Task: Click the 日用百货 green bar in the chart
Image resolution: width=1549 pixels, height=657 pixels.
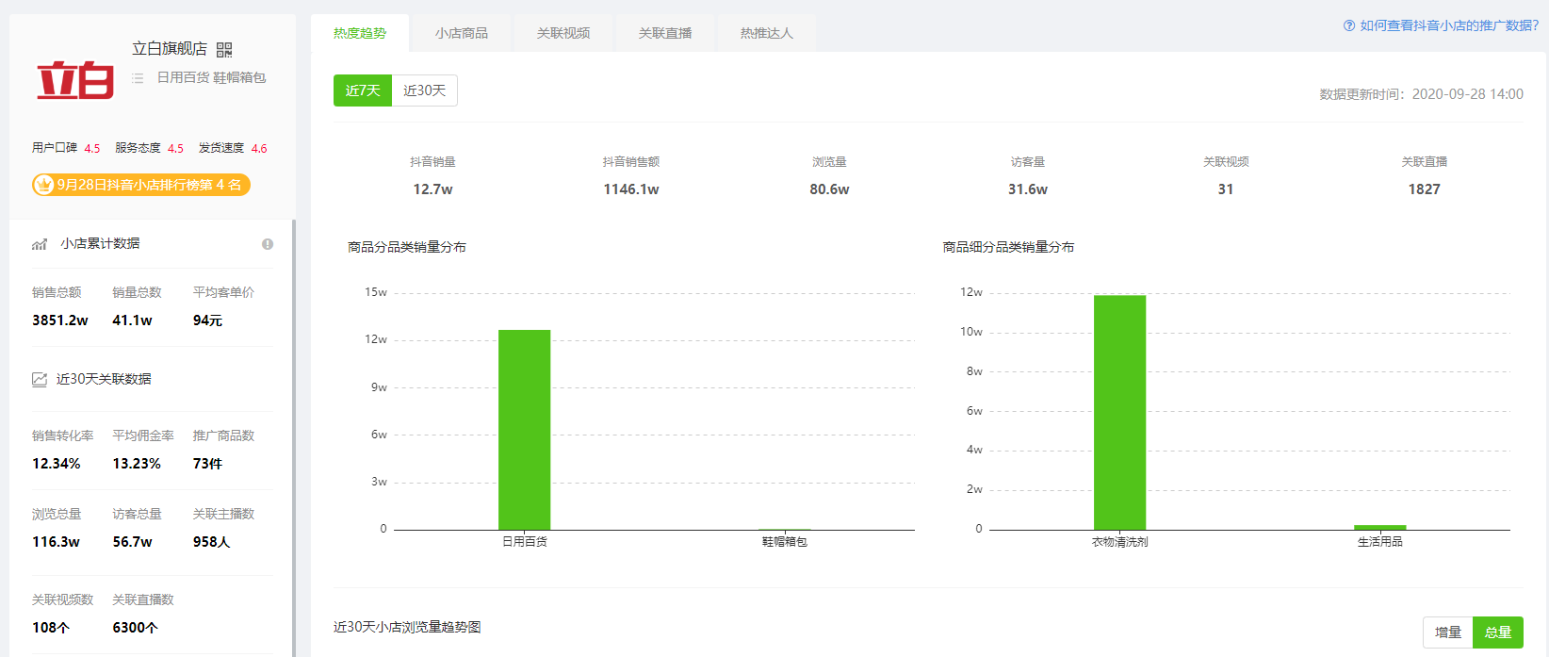Action: click(x=525, y=430)
